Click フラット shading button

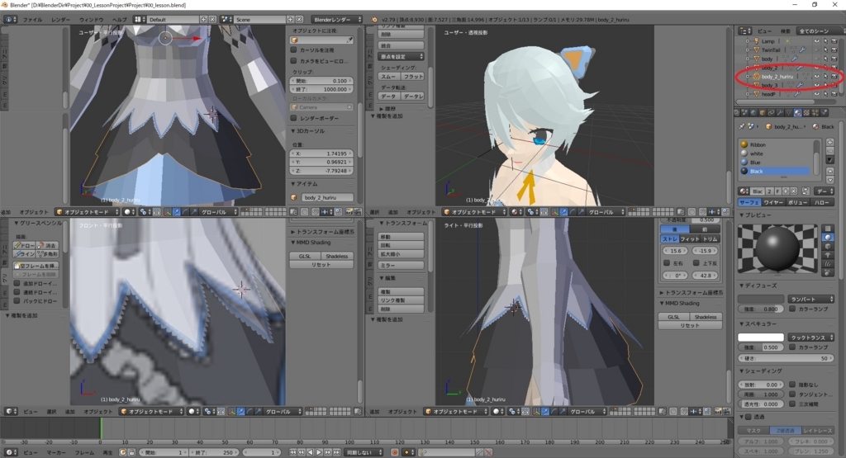point(413,77)
